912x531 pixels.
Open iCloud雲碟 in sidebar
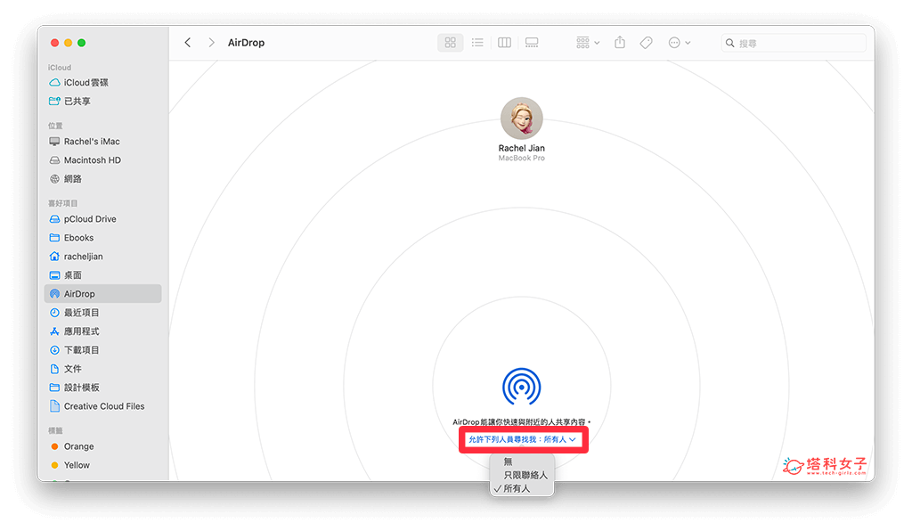(x=103, y=83)
